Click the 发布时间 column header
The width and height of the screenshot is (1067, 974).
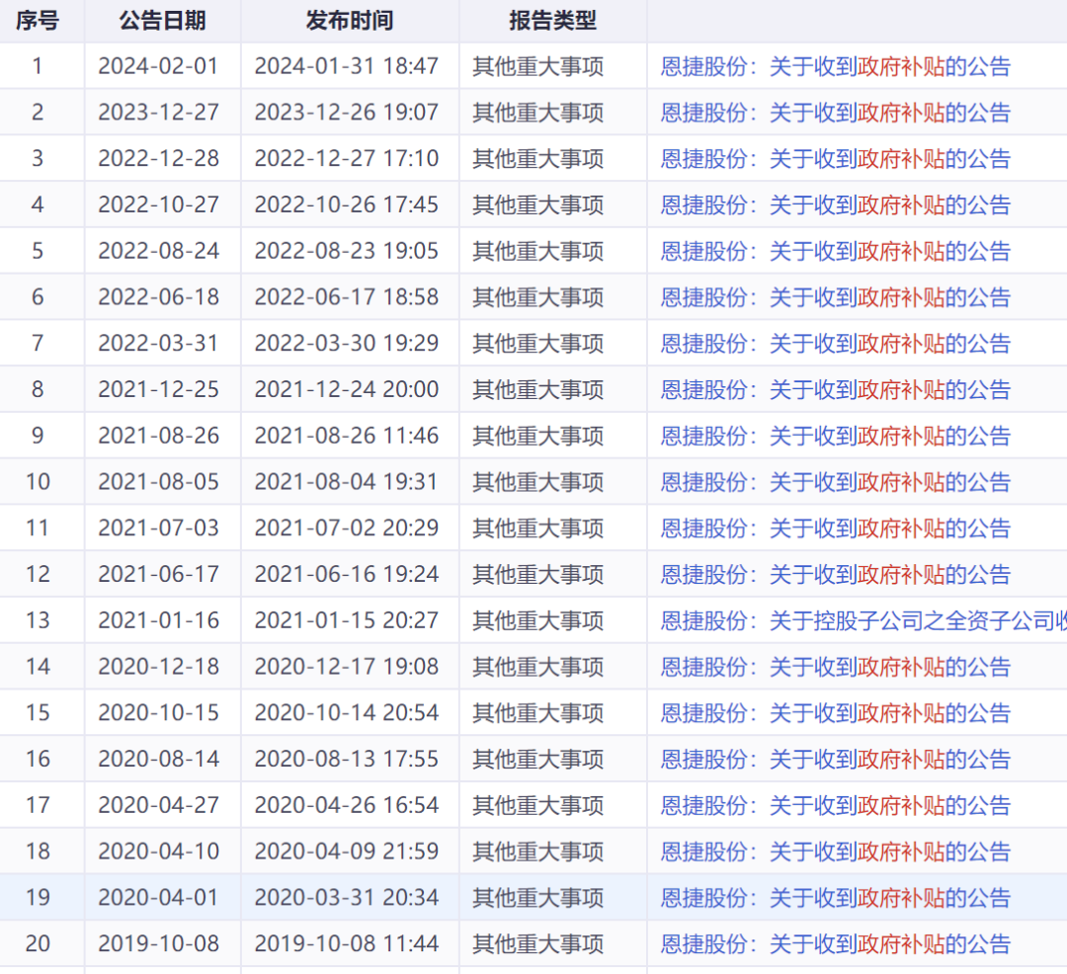(350, 21)
